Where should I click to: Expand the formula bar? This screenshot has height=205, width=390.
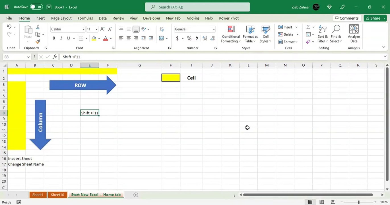[385, 57]
